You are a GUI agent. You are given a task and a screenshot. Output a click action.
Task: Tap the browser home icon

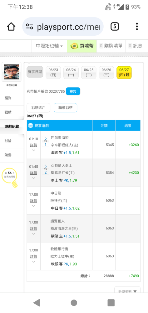pyautogui.click(x=11, y=26)
